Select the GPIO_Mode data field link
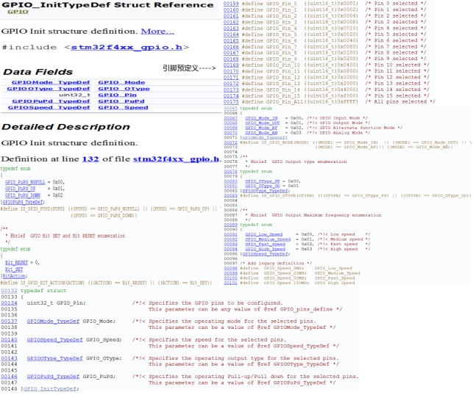The image size is (473, 395). tap(121, 82)
